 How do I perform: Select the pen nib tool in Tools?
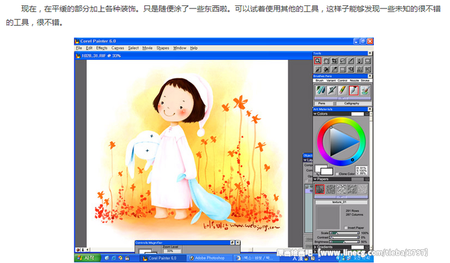point(359,61)
